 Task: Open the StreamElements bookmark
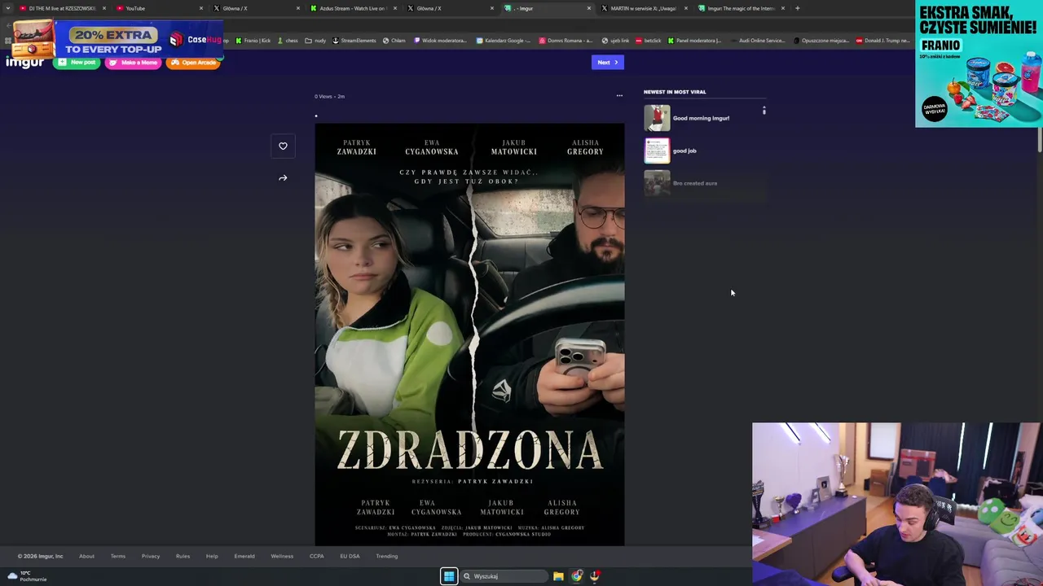(354, 41)
